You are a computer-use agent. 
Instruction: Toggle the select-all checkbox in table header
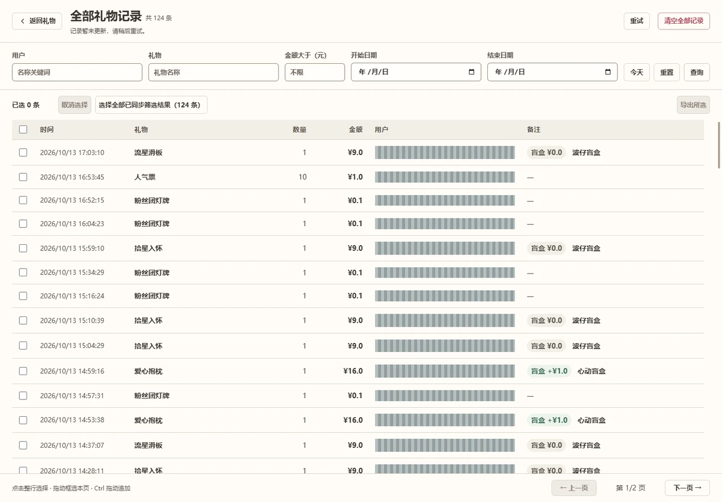[x=23, y=130]
